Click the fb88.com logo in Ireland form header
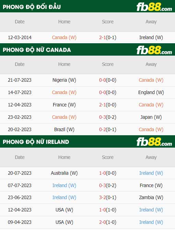 coord(154,142)
